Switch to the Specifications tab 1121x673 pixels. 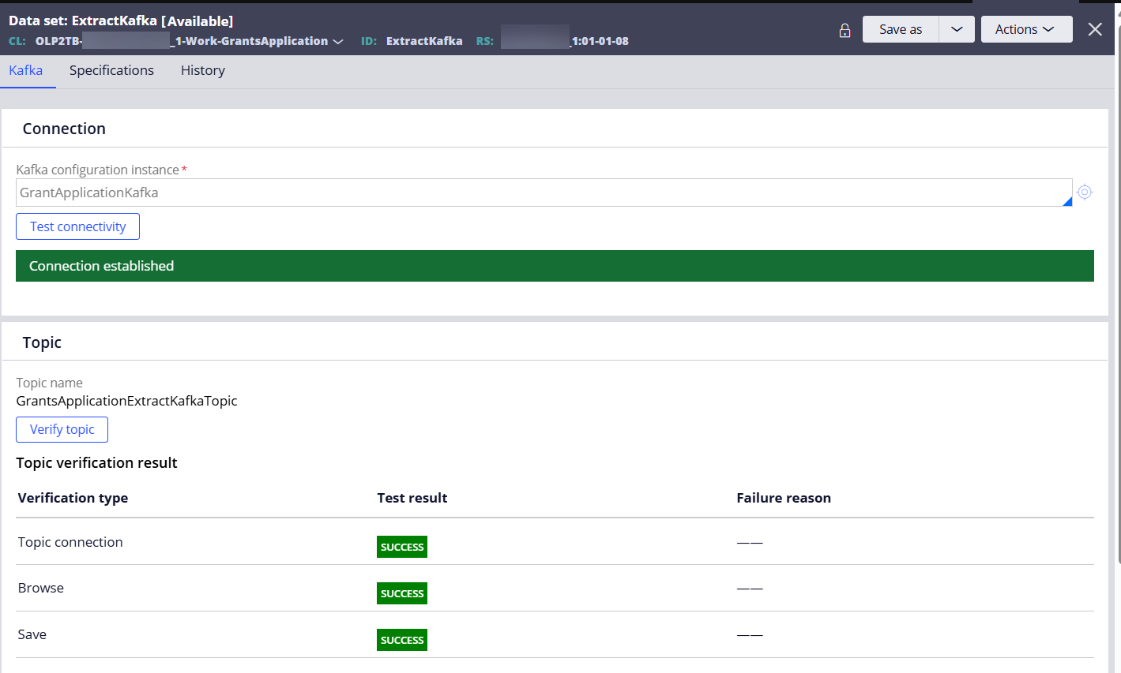pos(111,70)
